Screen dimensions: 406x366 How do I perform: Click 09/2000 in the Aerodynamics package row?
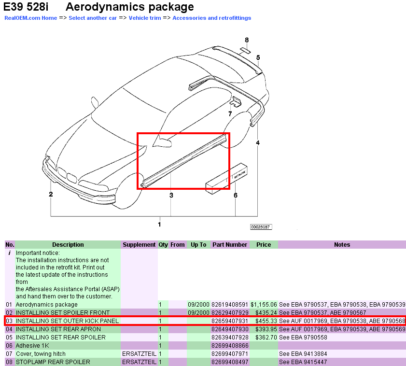[198, 305]
